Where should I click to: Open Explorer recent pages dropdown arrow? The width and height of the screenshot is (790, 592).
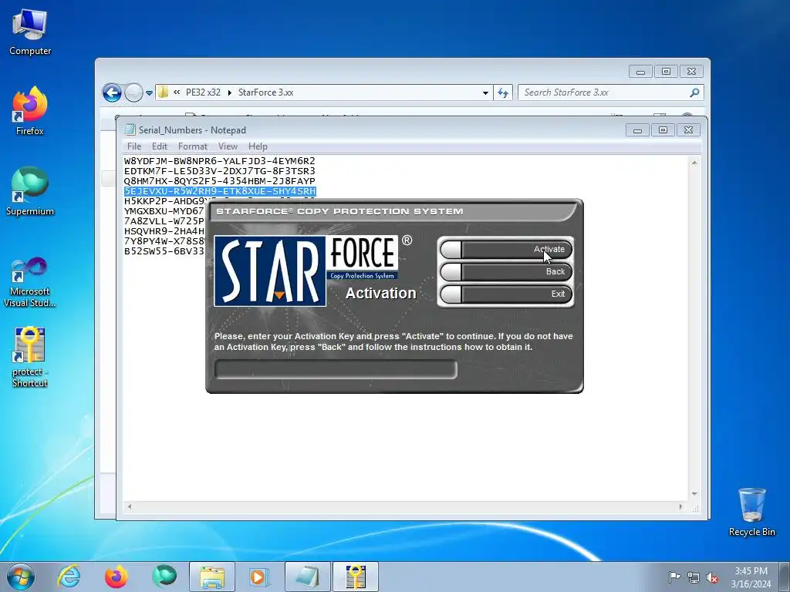(149, 93)
